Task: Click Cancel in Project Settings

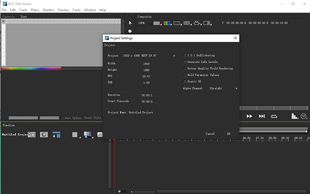Action: click(210, 134)
